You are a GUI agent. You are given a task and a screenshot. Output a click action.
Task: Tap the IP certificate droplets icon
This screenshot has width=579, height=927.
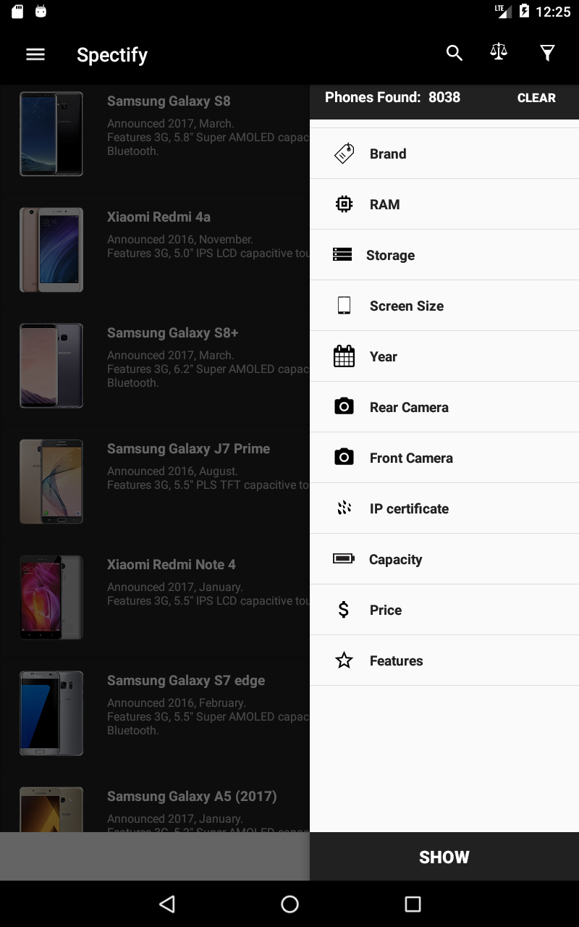click(345, 508)
